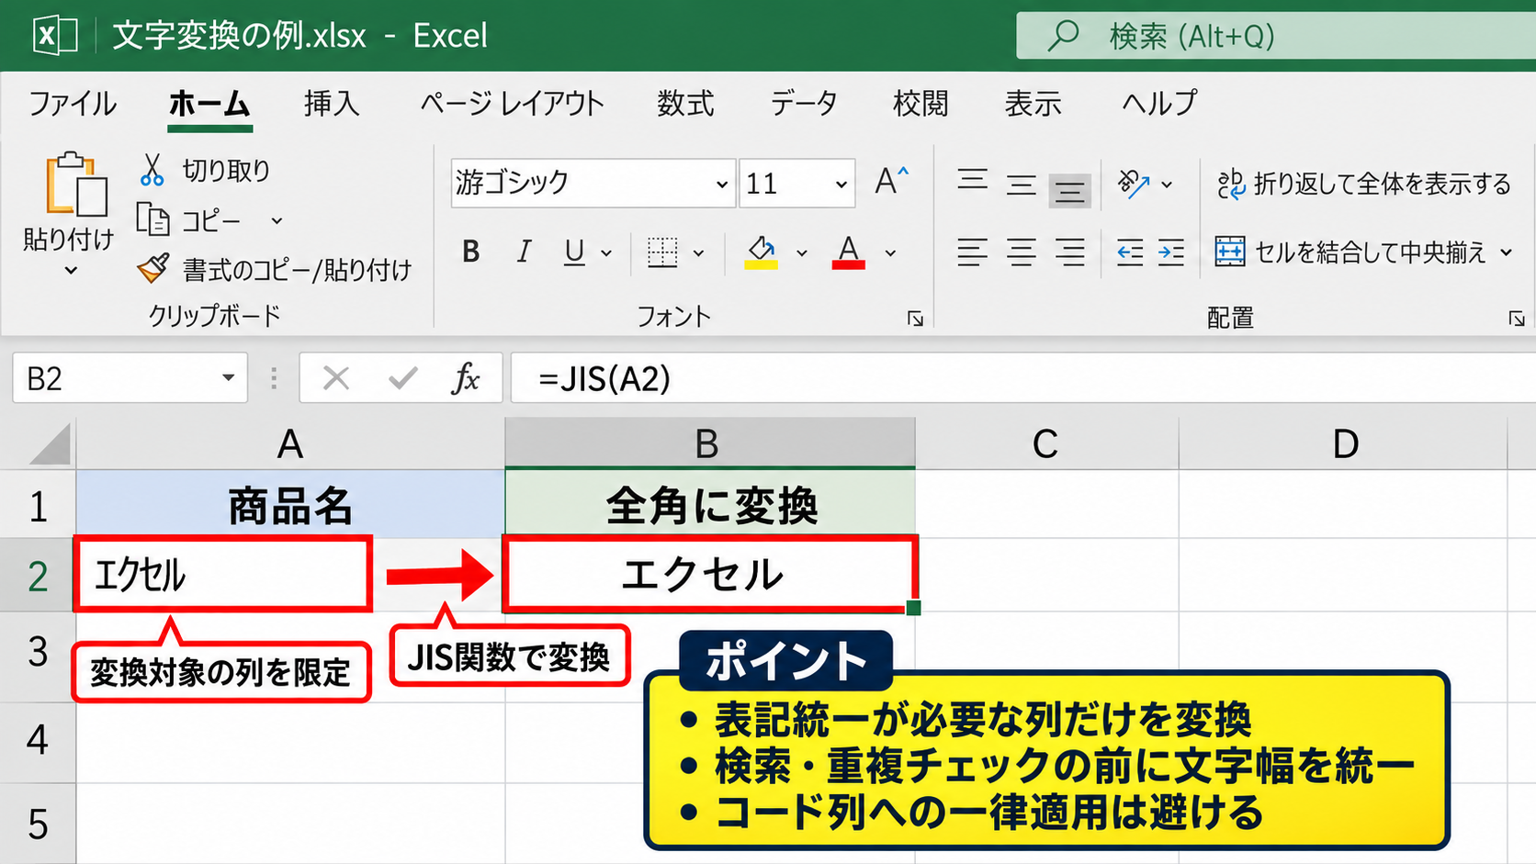
Task: Click the セルを結合して中央揃え button
Action: [1350, 252]
